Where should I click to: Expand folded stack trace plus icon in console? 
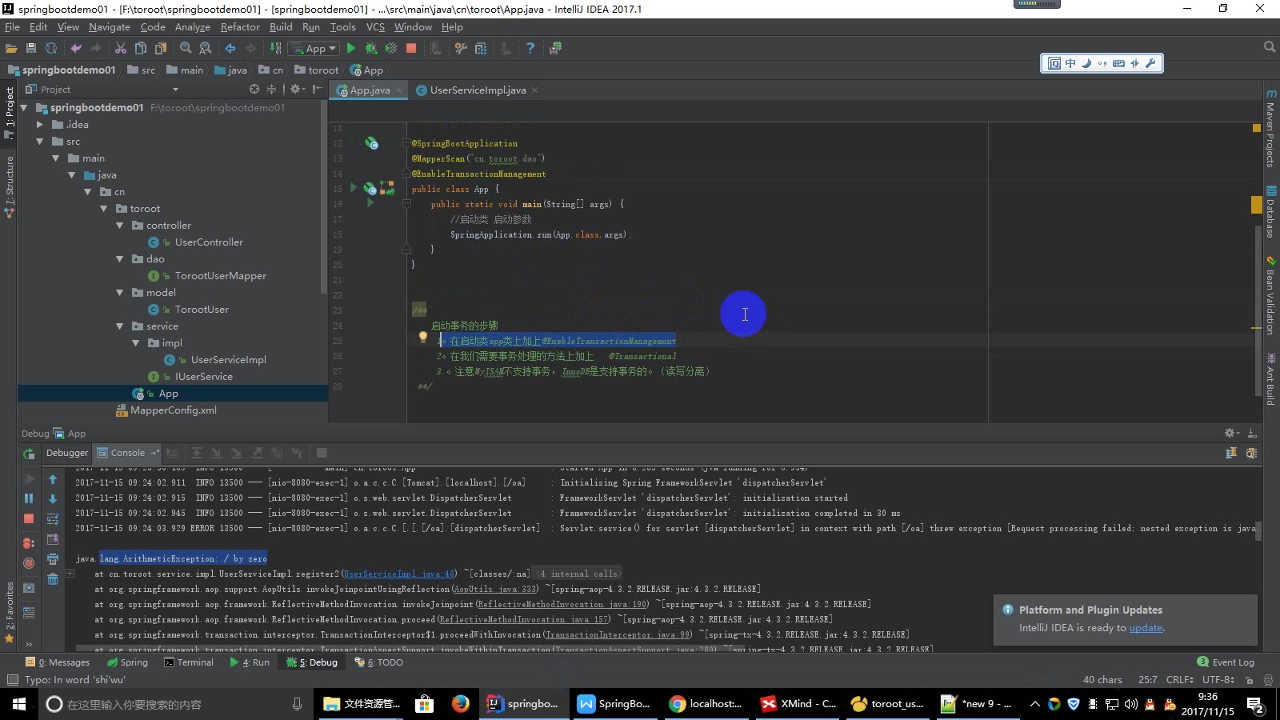[x=70, y=574]
